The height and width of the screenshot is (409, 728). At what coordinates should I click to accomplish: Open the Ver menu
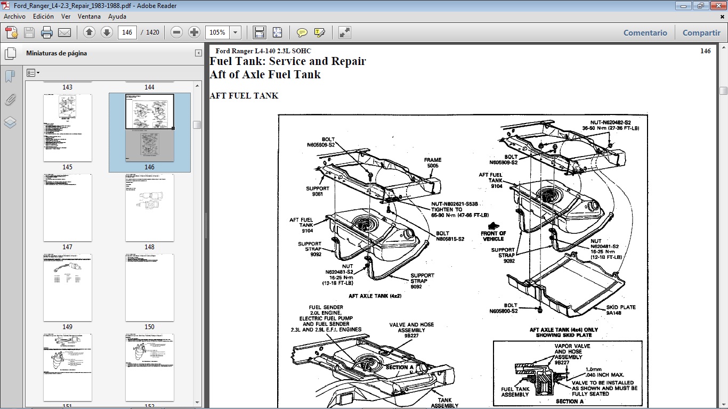66,17
